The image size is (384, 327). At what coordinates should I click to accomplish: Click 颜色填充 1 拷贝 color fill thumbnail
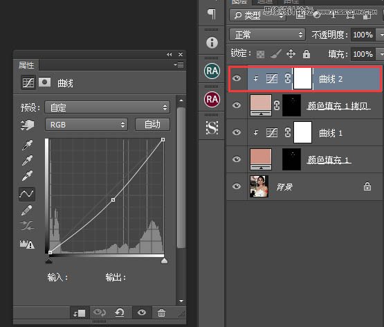click(261, 105)
